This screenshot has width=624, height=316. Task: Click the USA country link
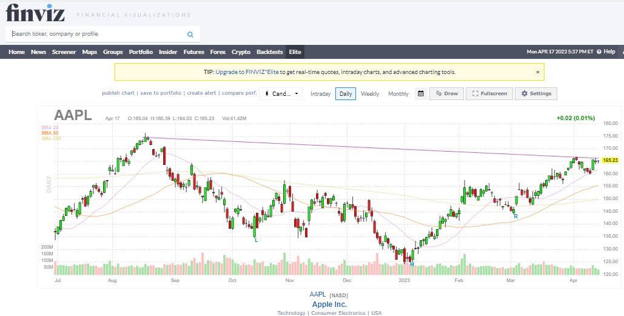click(377, 313)
